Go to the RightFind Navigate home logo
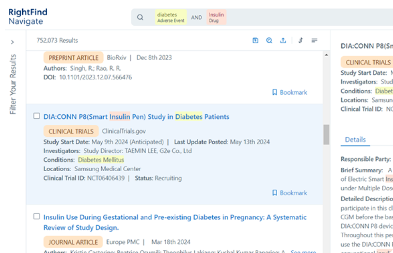This screenshot has width=393, height=253. pos(28,17)
